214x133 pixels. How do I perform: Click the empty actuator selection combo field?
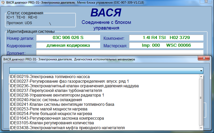click(x=103, y=71)
